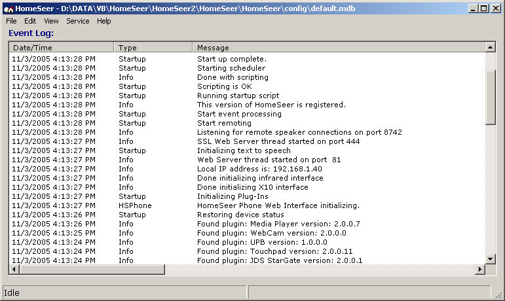505x301 pixels.
Task: Click the horizontal scrollbar thumb
Action: pyautogui.click(x=92, y=269)
